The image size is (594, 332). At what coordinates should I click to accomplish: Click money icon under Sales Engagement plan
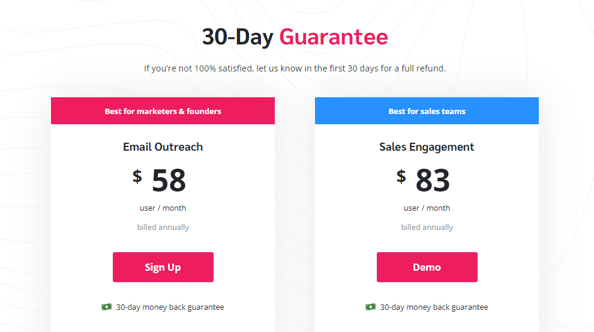(370, 307)
